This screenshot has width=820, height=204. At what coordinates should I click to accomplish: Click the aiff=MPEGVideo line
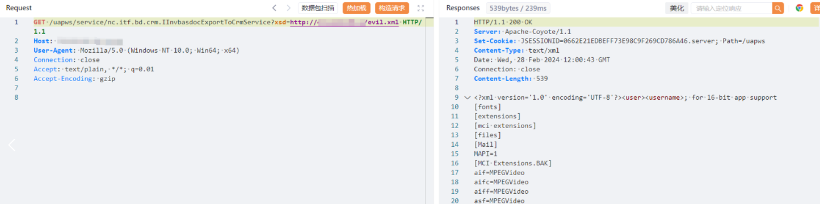[x=501, y=192]
